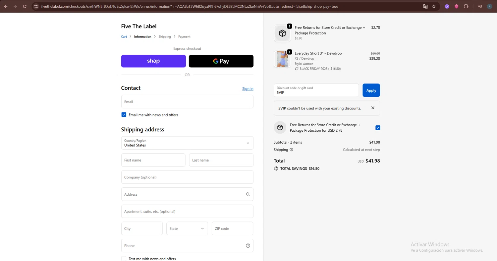Open the Country/Region dropdown

187,143
